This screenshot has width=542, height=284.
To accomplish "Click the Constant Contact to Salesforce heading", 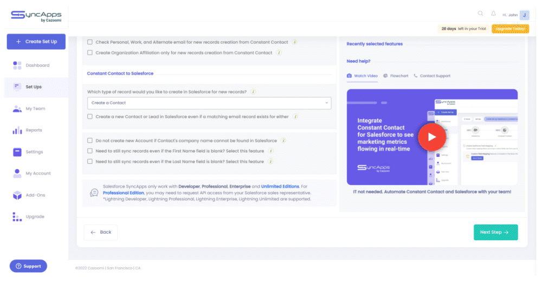I will 120,74.
